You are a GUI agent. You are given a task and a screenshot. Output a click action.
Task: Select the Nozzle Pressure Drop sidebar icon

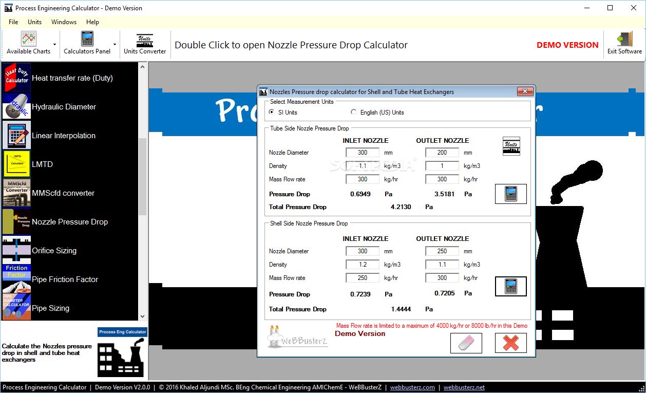click(17, 221)
